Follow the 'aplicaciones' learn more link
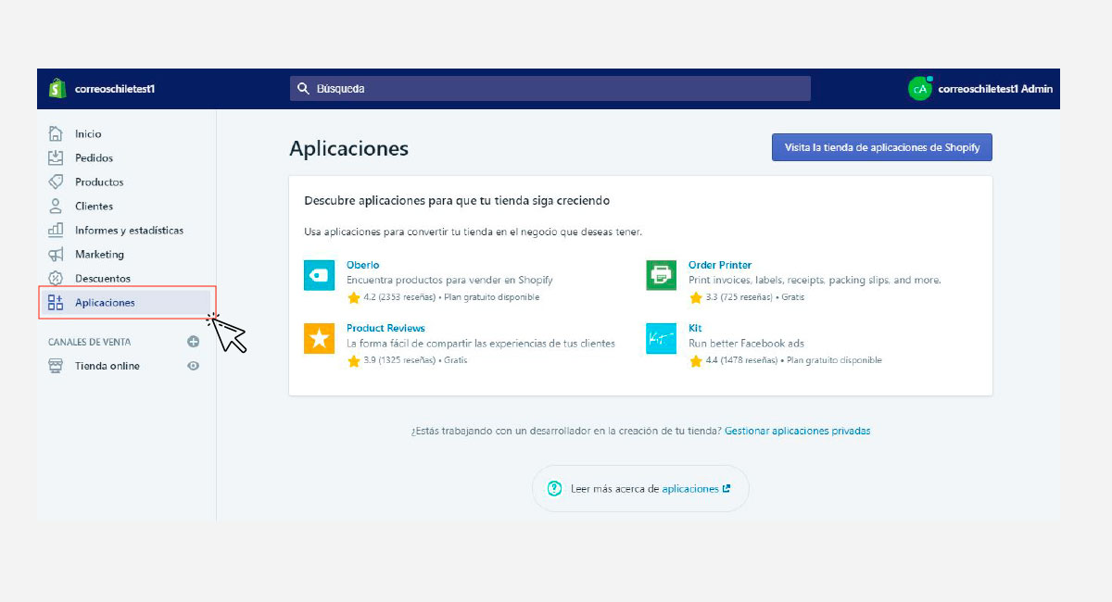 tap(690, 488)
